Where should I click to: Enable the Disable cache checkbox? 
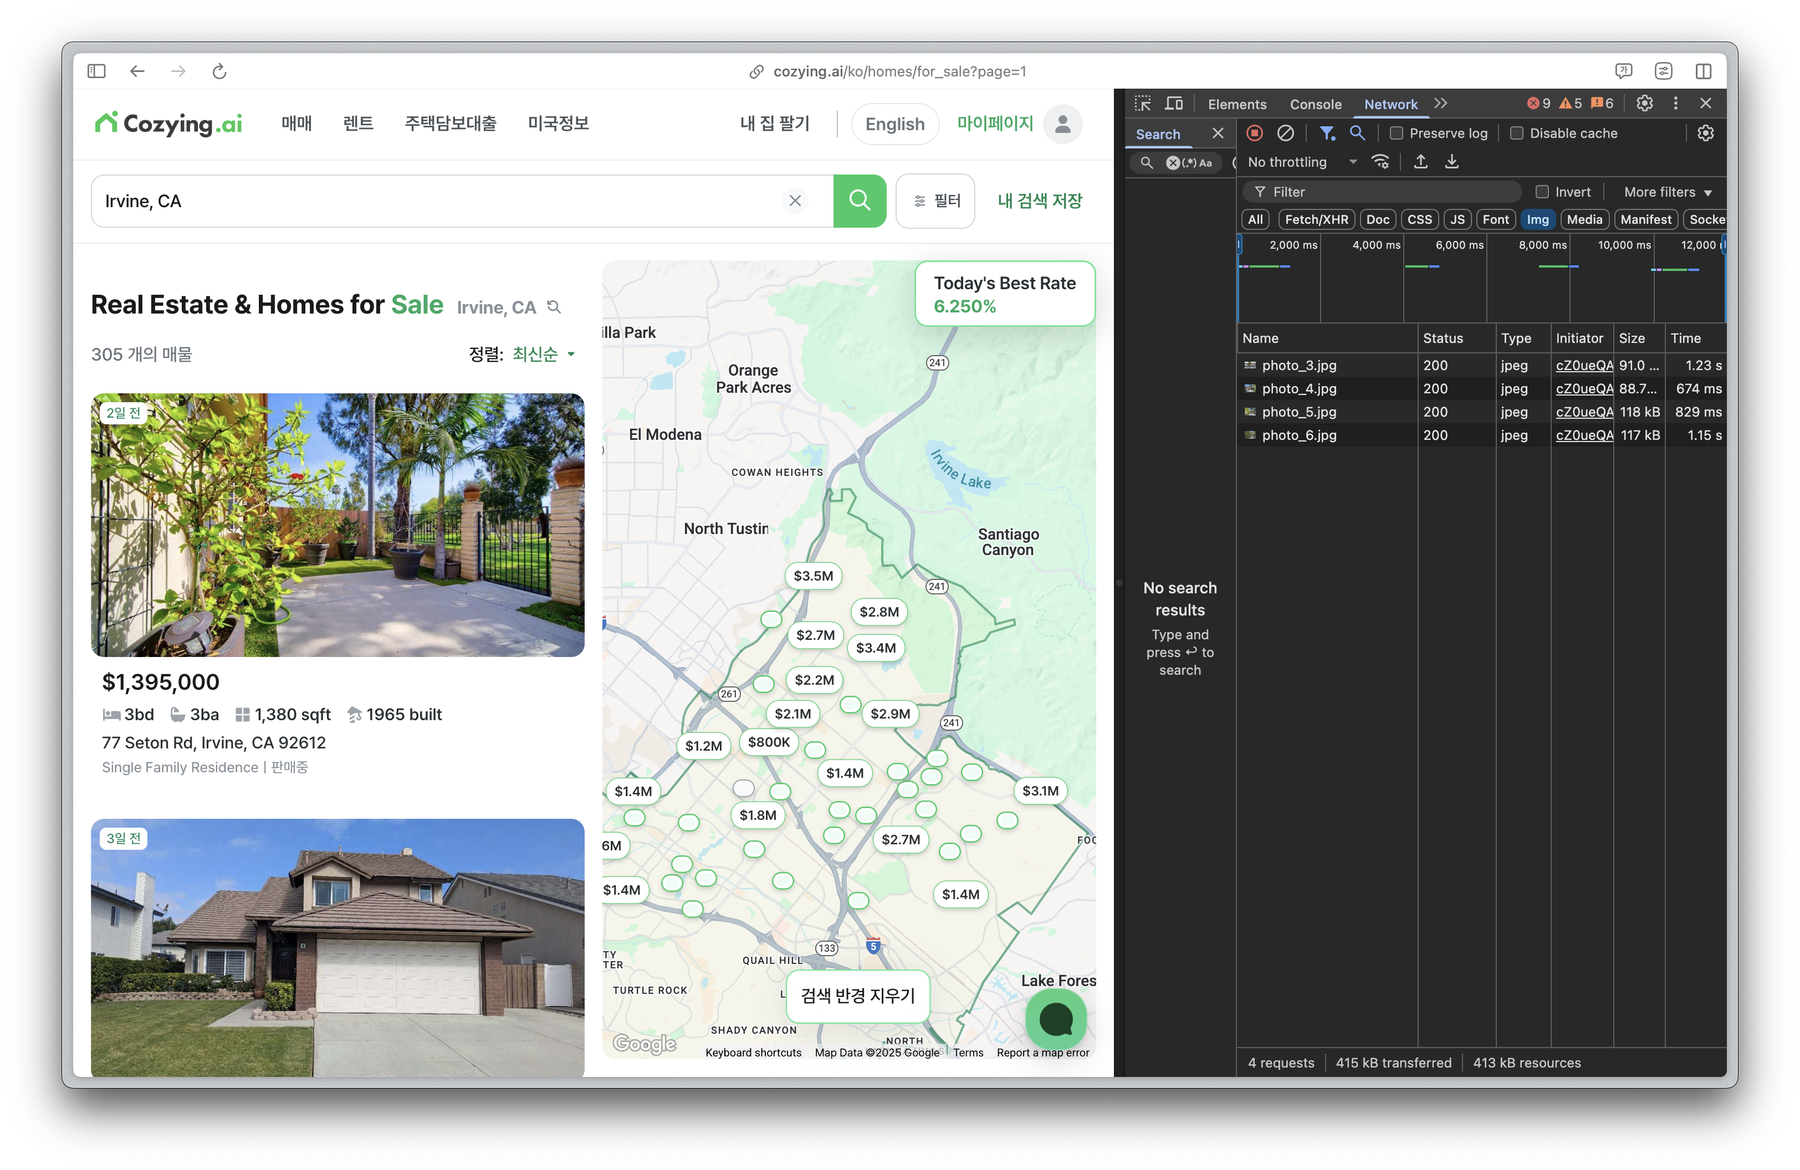1516,133
